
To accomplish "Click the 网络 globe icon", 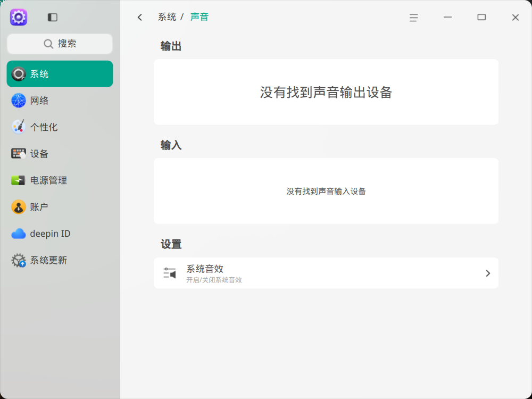I will click(x=19, y=101).
